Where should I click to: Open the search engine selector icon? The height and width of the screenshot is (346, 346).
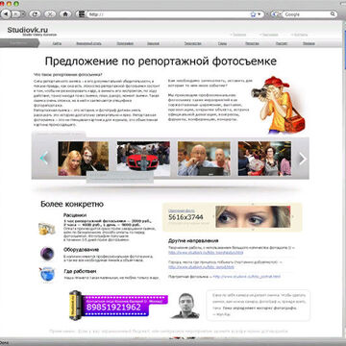pyautogui.click(x=276, y=14)
